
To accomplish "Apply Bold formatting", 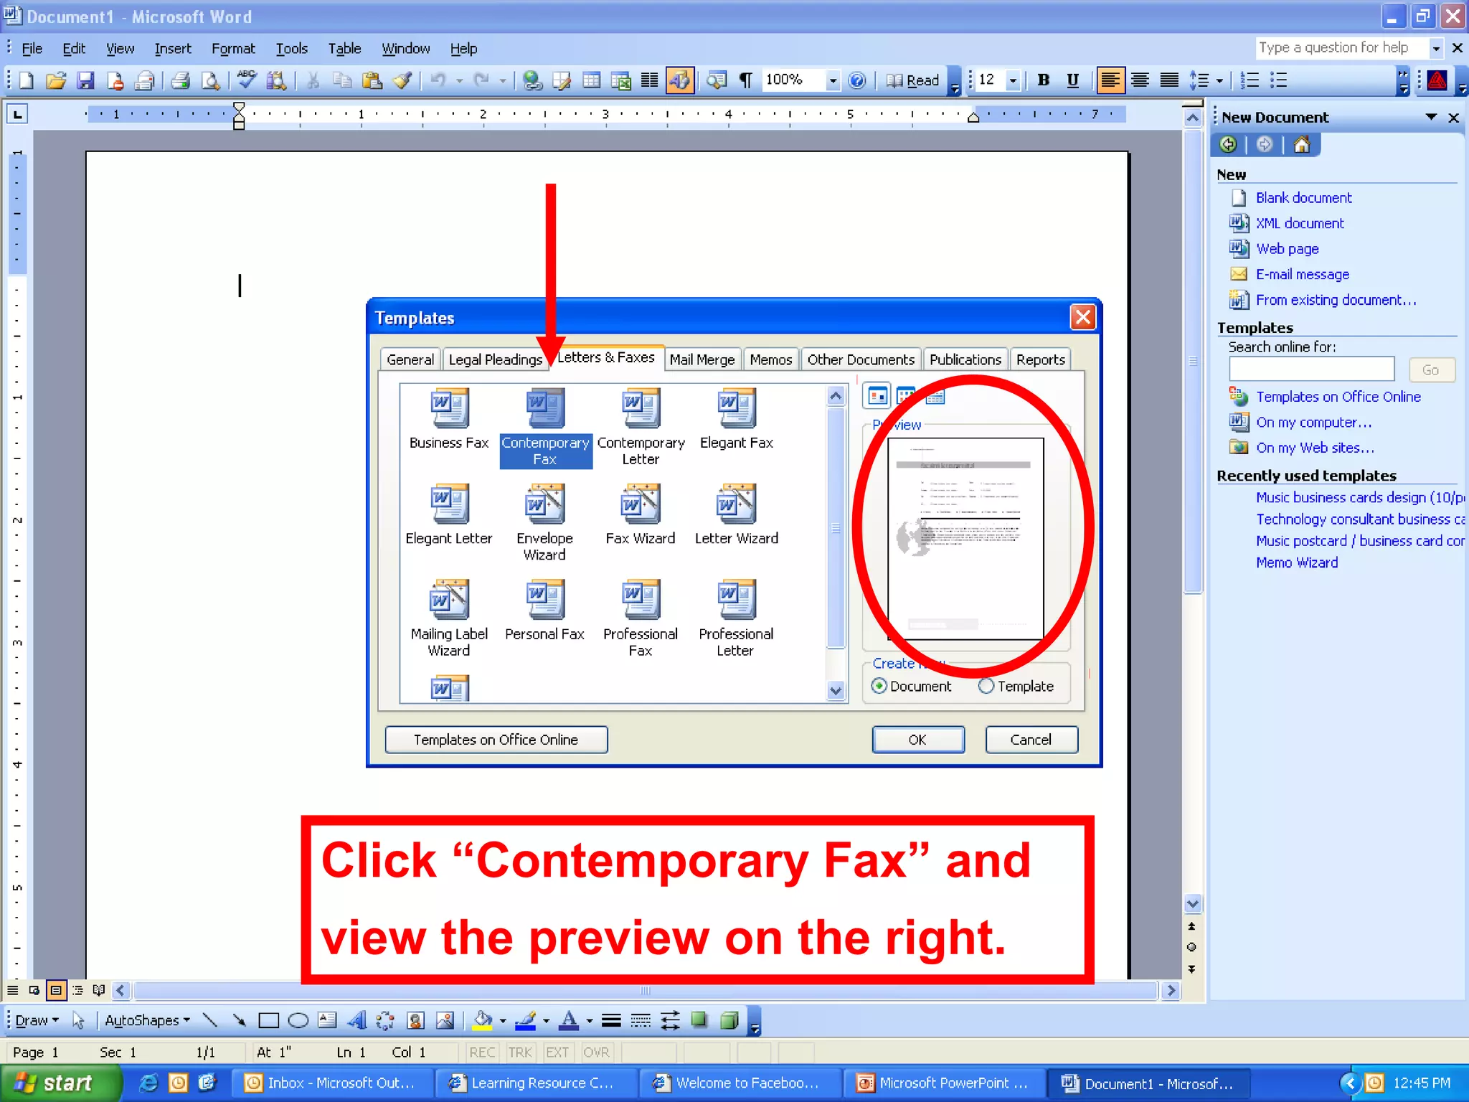I will click(1044, 80).
